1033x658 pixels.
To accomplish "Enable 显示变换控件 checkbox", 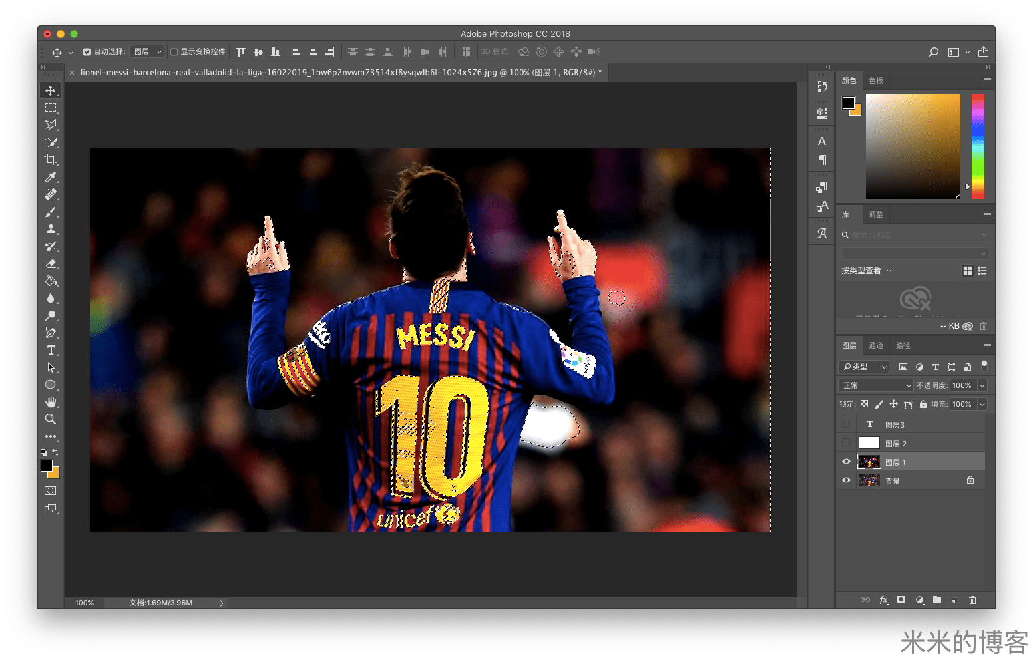I will 174,52.
